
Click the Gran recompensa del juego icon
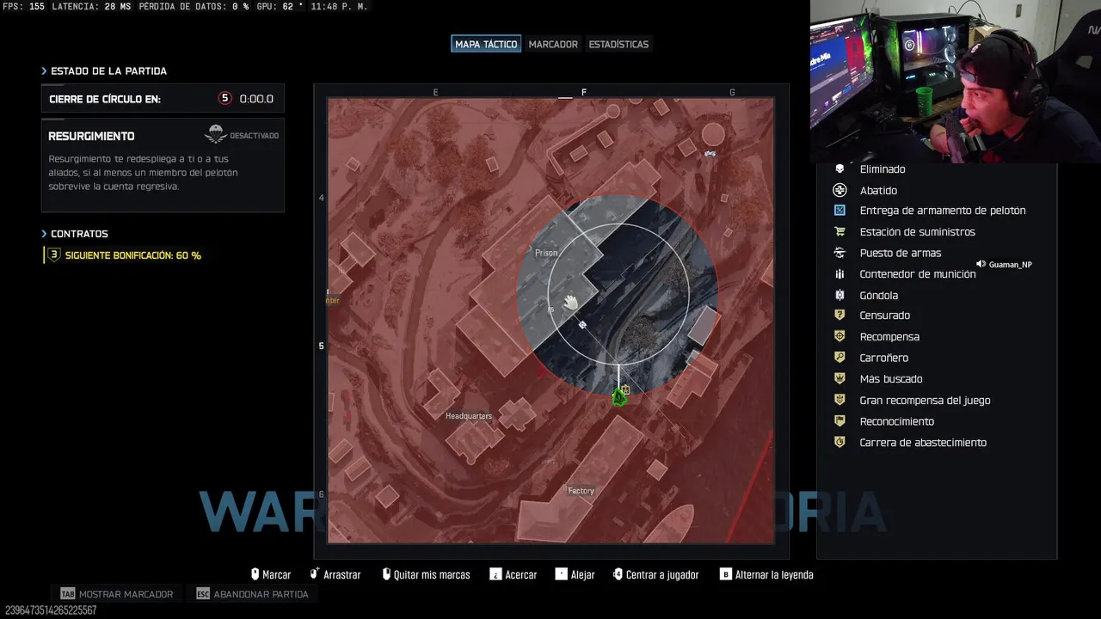pos(840,400)
